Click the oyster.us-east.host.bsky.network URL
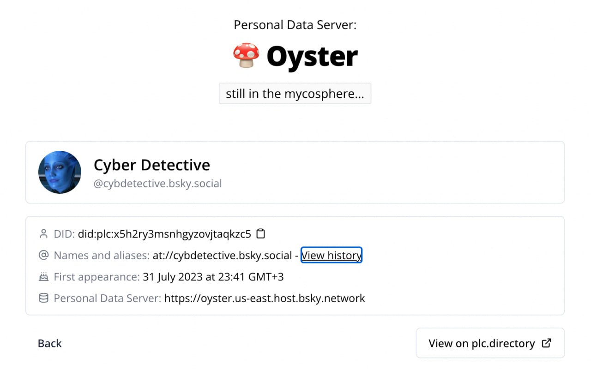Viewport: 591px width, 369px height. coord(265,298)
